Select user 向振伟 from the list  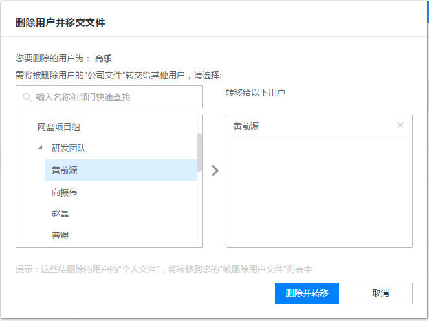[x=65, y=192]
